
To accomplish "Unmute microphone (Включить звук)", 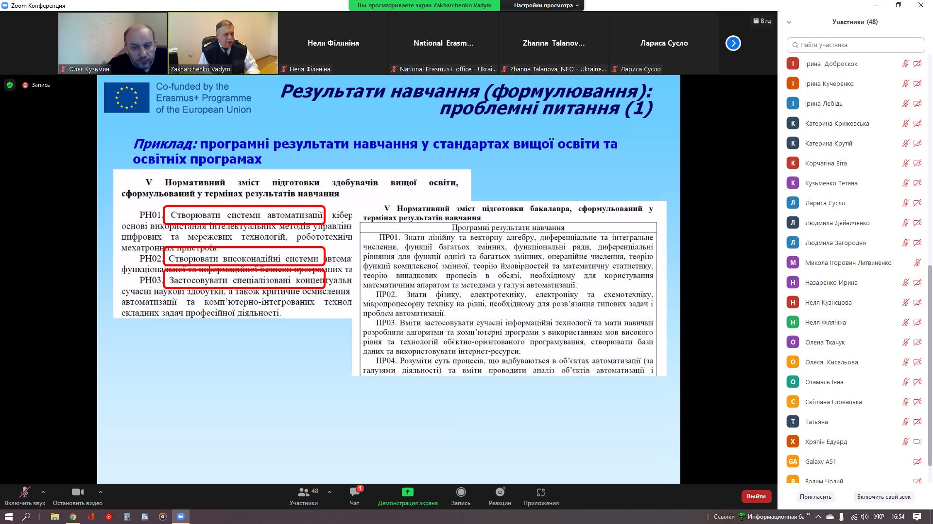I will pos(24,493).
